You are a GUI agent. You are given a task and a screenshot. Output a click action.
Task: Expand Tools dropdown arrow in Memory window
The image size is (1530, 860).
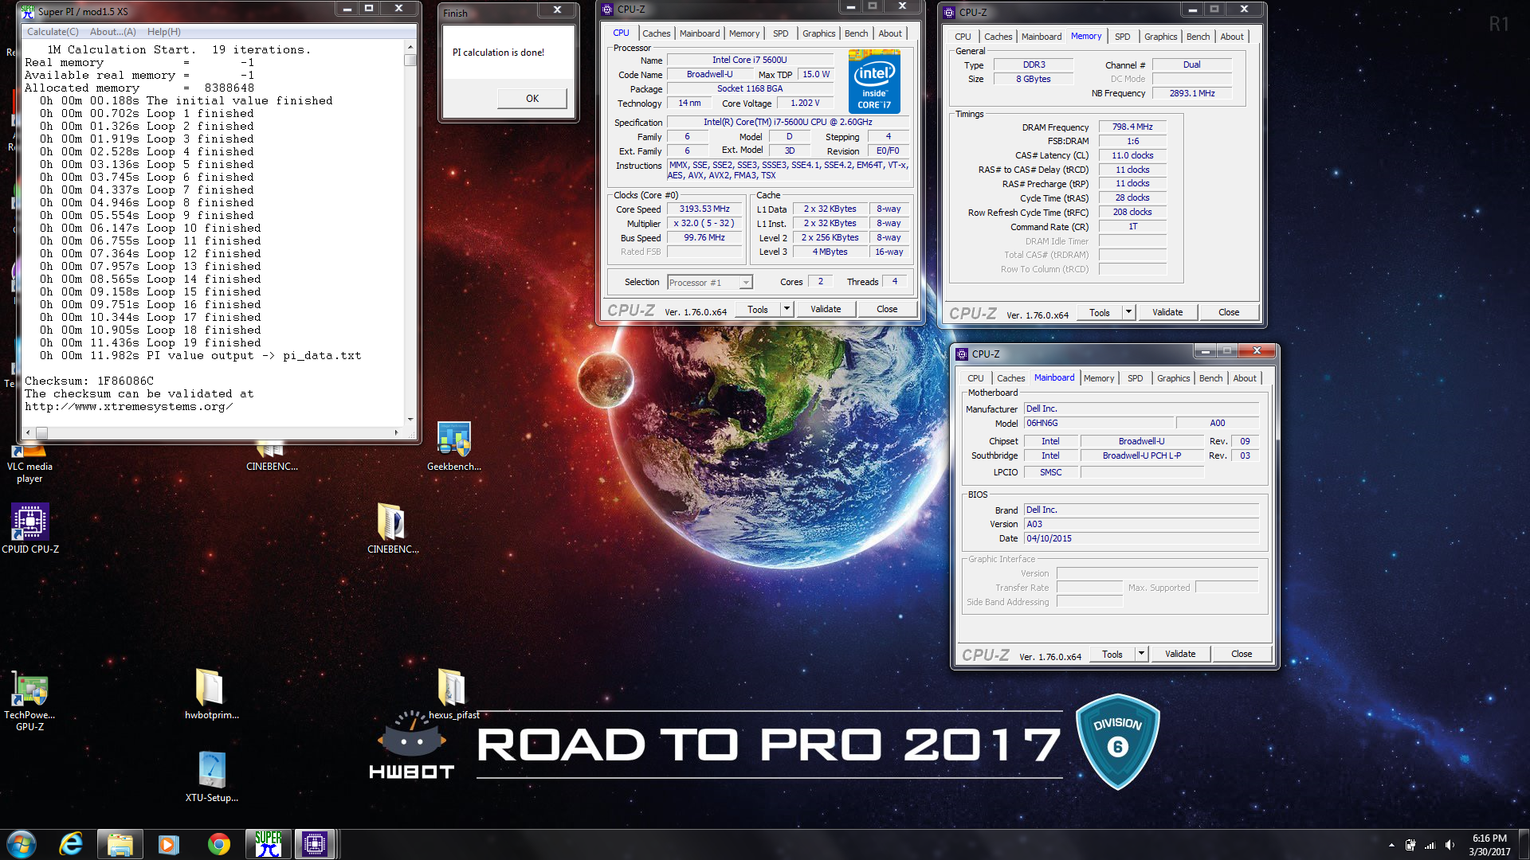point(1128,312)
